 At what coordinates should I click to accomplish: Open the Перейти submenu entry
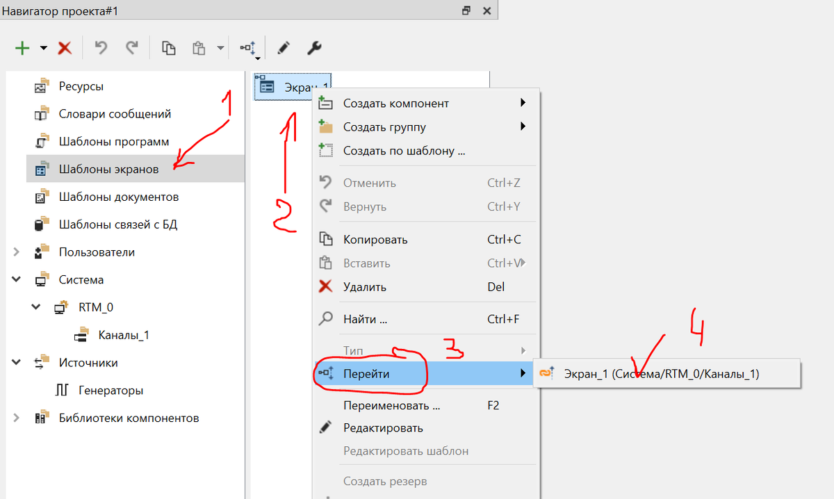pyautogui.click(x=425, y=374)
